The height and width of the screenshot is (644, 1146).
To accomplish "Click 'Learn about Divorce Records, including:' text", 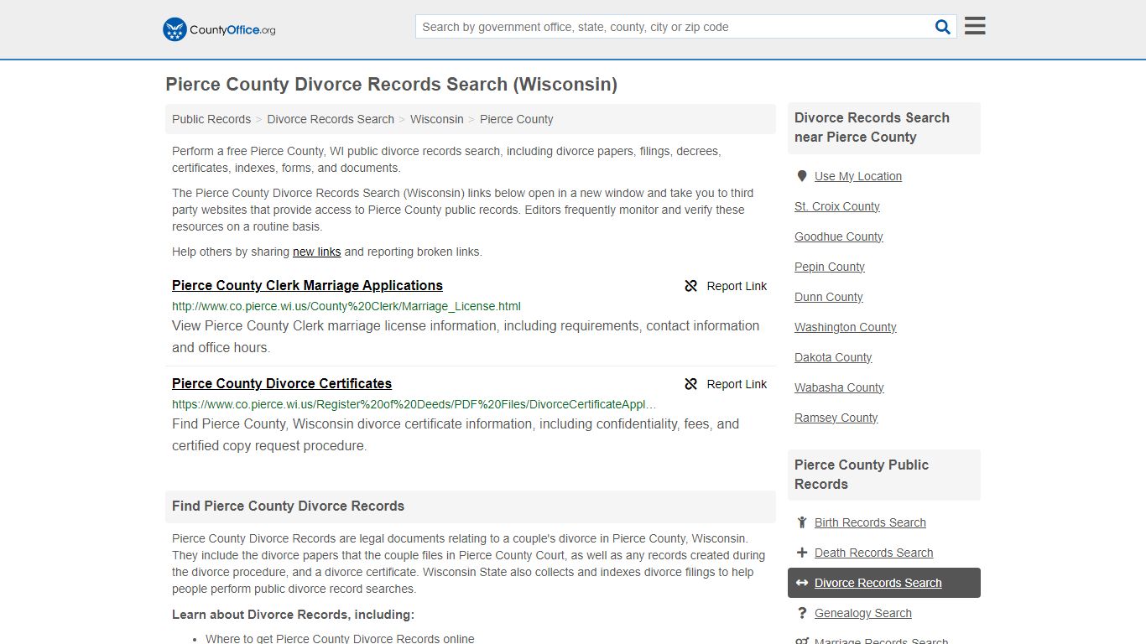I will 293,614.
